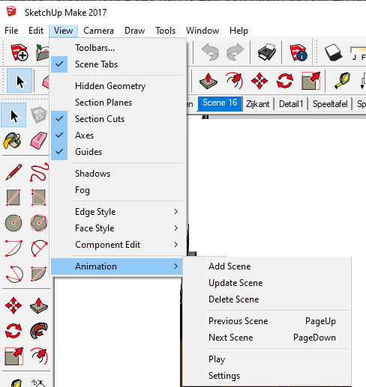Select the Rotate tool in top toolbar

tap(285, 81)
